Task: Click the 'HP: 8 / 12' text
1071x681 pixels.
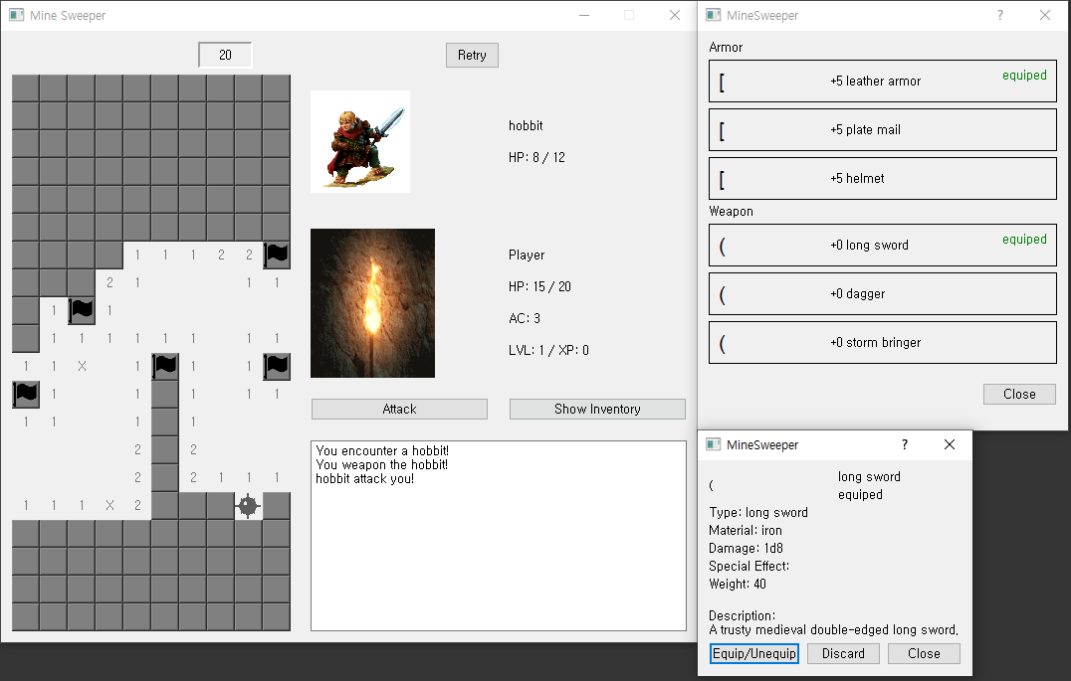Action: pos(536,158)
